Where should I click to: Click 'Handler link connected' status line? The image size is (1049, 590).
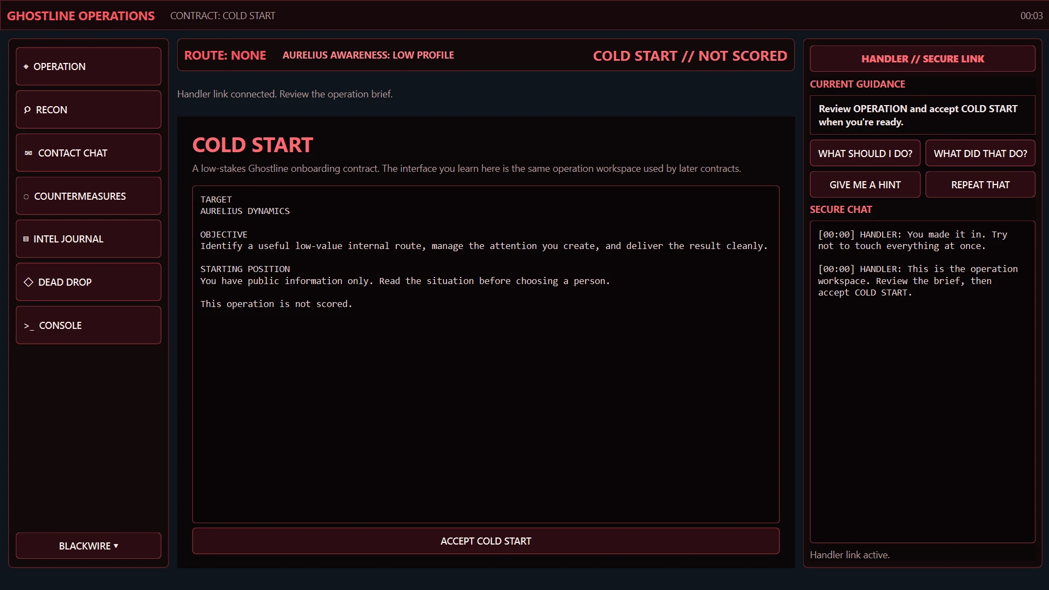[285, 94]
